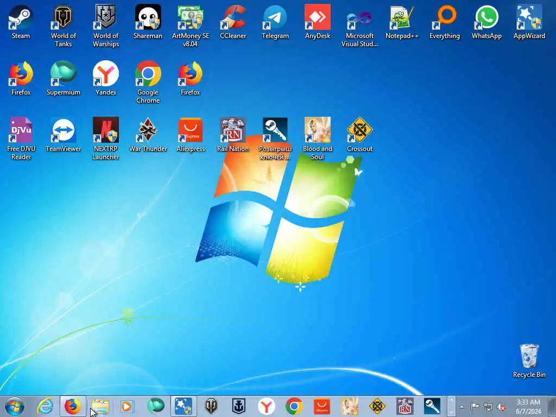Click the Supermium taskbar icon
Screen dimensions: 556x417
click(x=156, y=406)
